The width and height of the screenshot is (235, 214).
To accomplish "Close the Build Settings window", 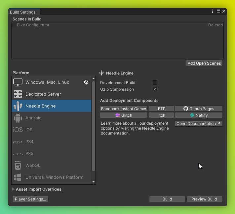I will [224, 11].
